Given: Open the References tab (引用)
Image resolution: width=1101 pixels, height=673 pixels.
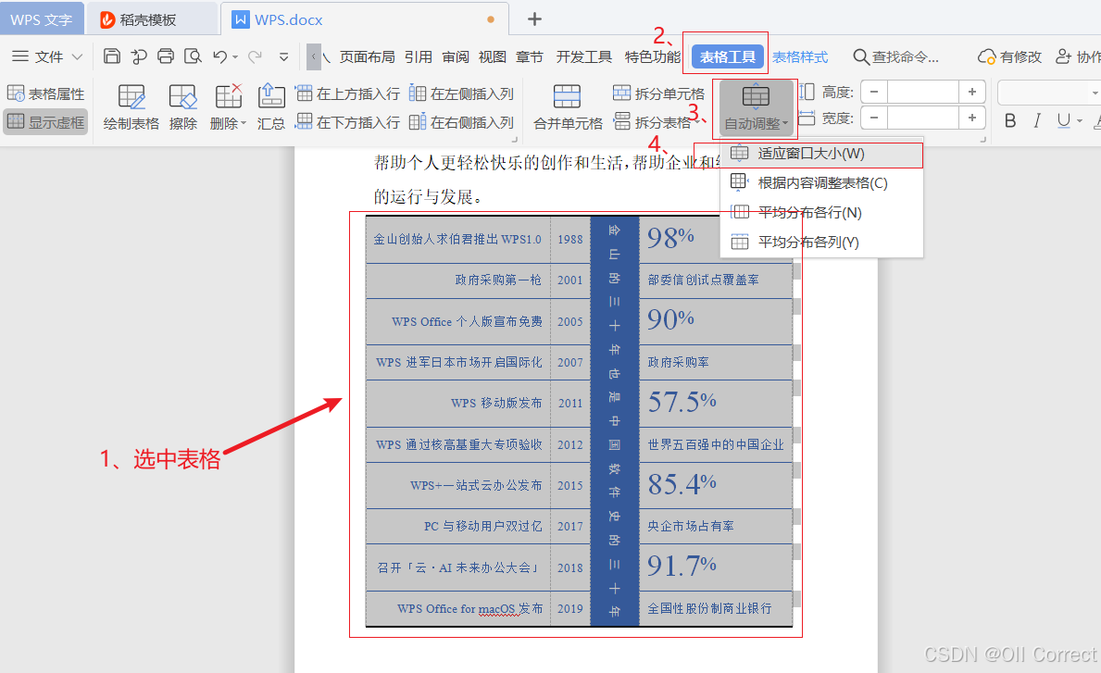Looking at the screenshot, I should (419, 56).
